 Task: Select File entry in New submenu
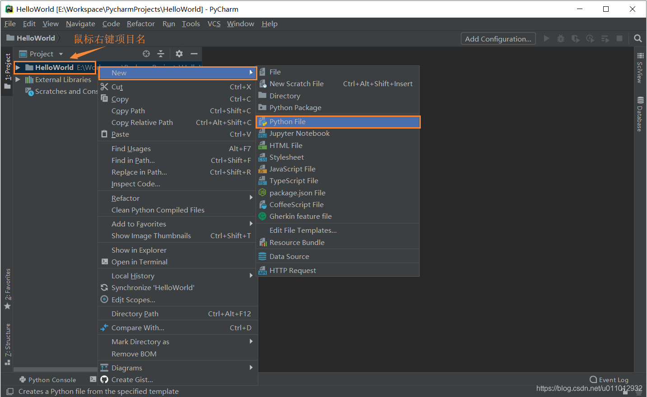pyautogui.click(x=338, y=72)
